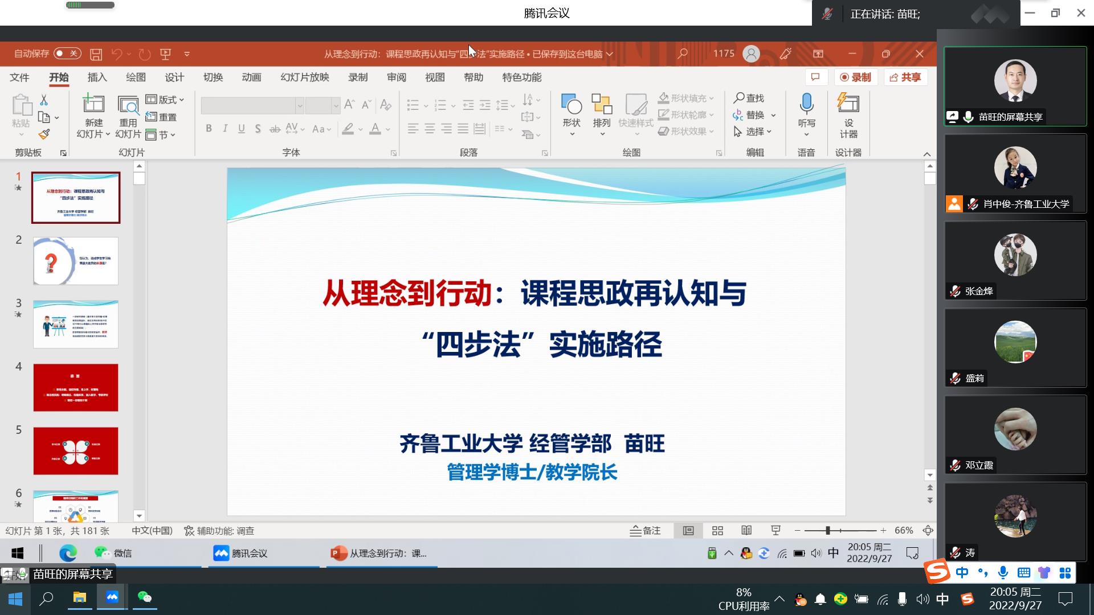Toggle Italic formatting

click(225, 129)
